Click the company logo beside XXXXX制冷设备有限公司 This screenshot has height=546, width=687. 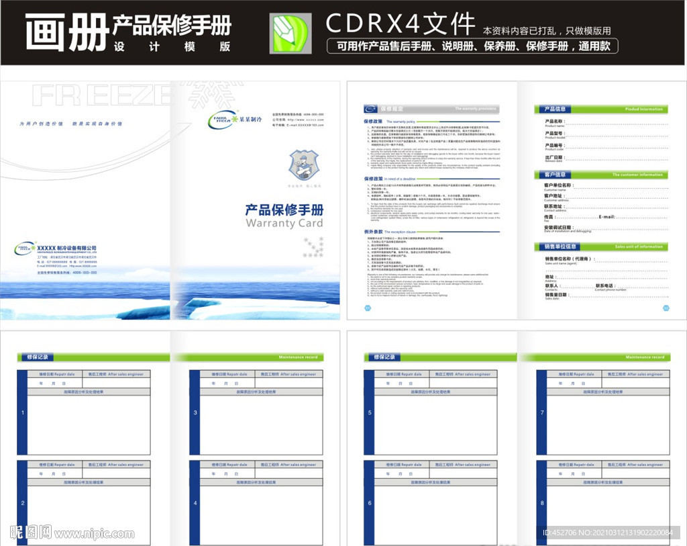point(25,248)
